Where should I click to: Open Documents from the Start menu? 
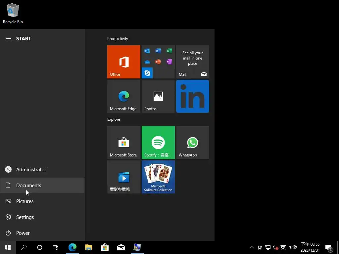[42, 185]
